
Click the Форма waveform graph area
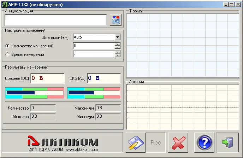coord(183,46)
